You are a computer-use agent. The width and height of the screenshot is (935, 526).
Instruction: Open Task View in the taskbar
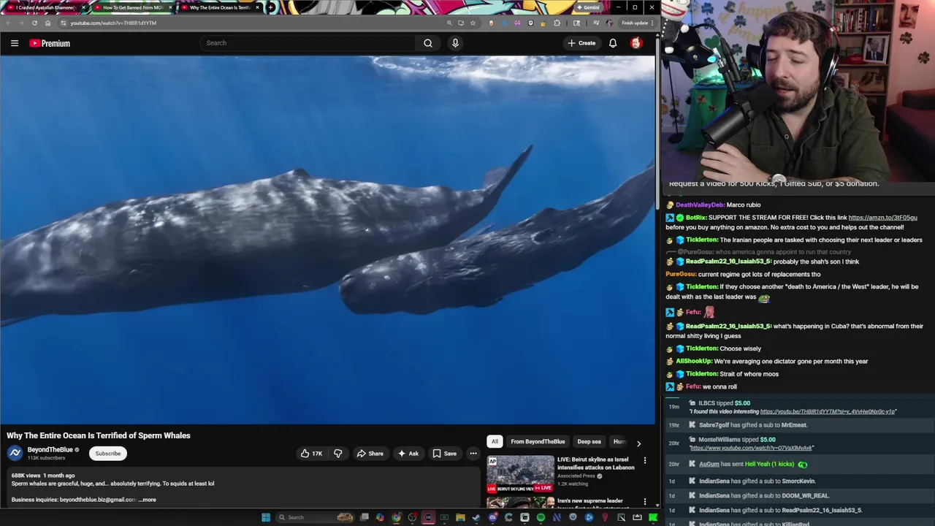pos(364,517)
